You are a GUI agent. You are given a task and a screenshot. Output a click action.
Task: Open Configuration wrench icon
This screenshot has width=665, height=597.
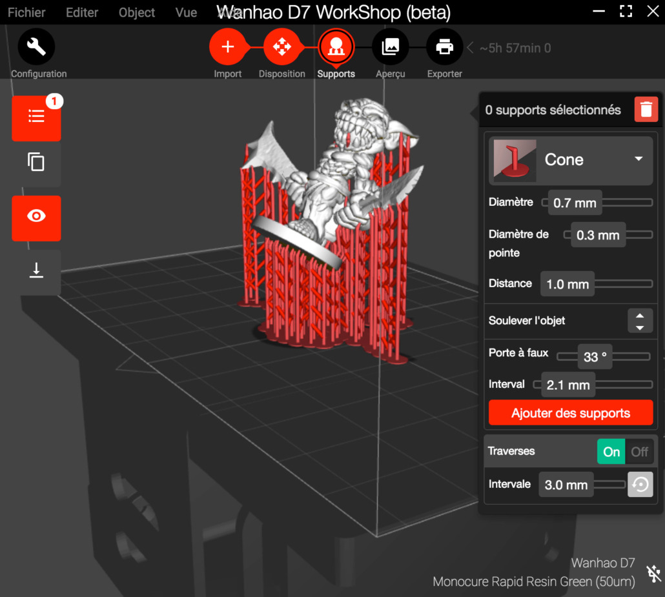point(36,46)
